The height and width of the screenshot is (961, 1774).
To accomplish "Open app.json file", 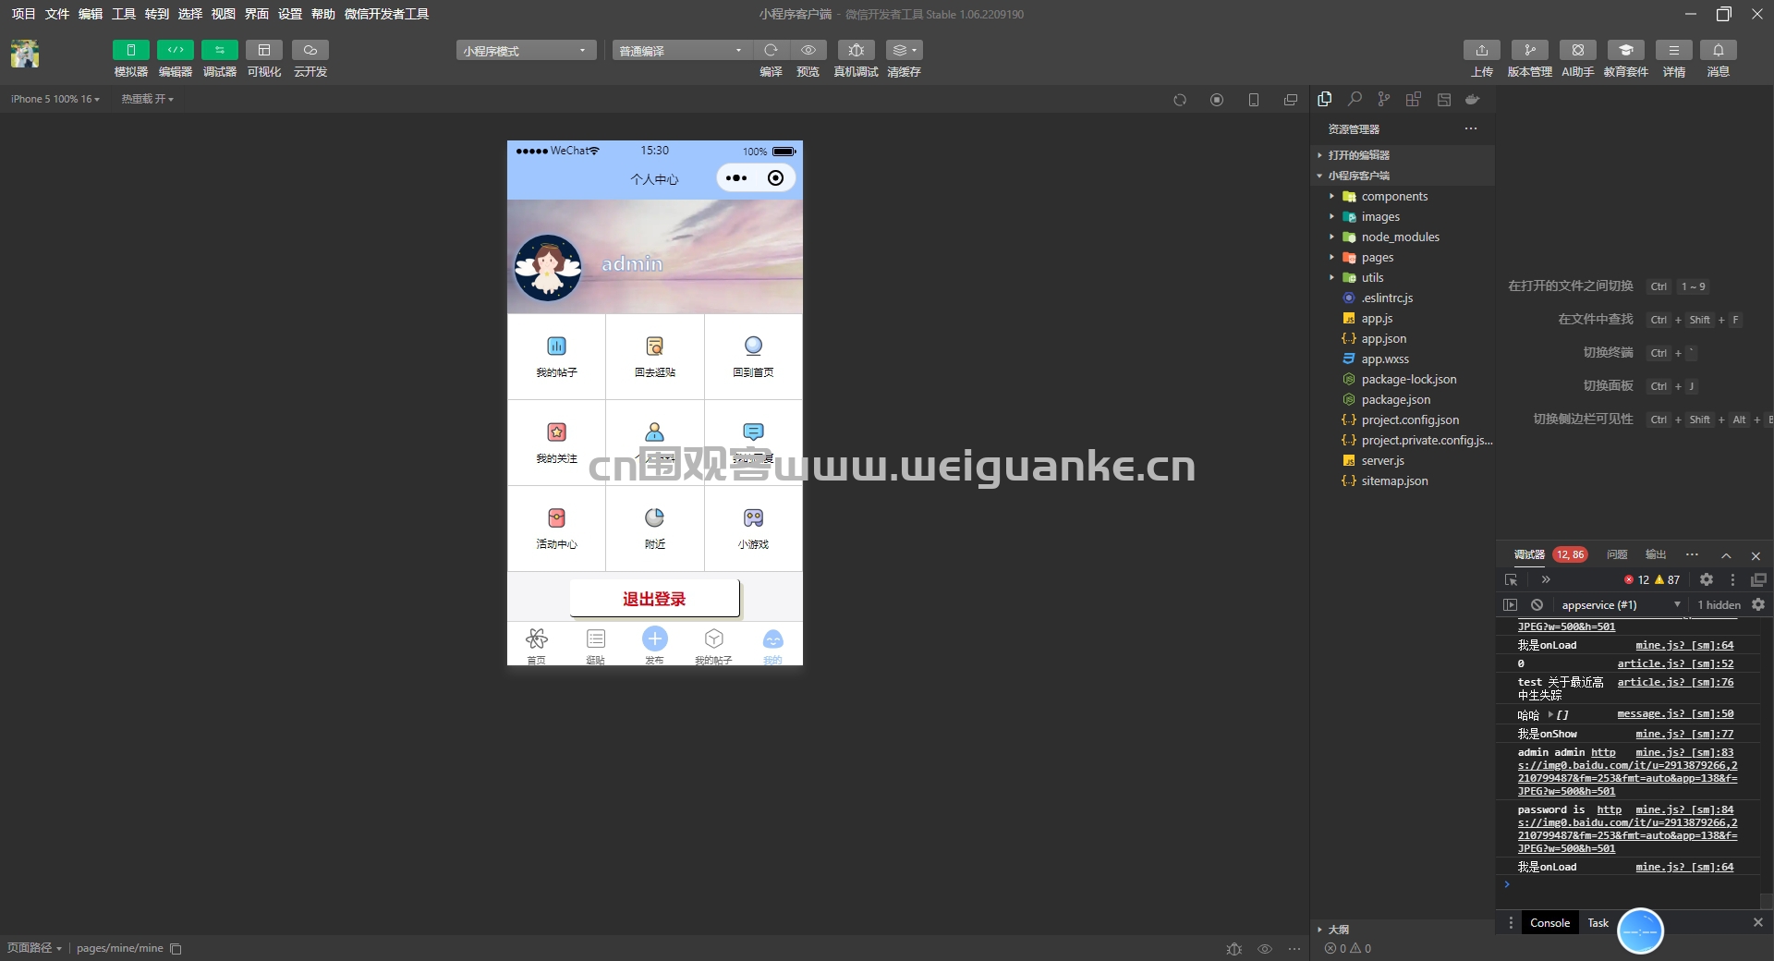I will pyautogui.click(x=1403, y=338).
